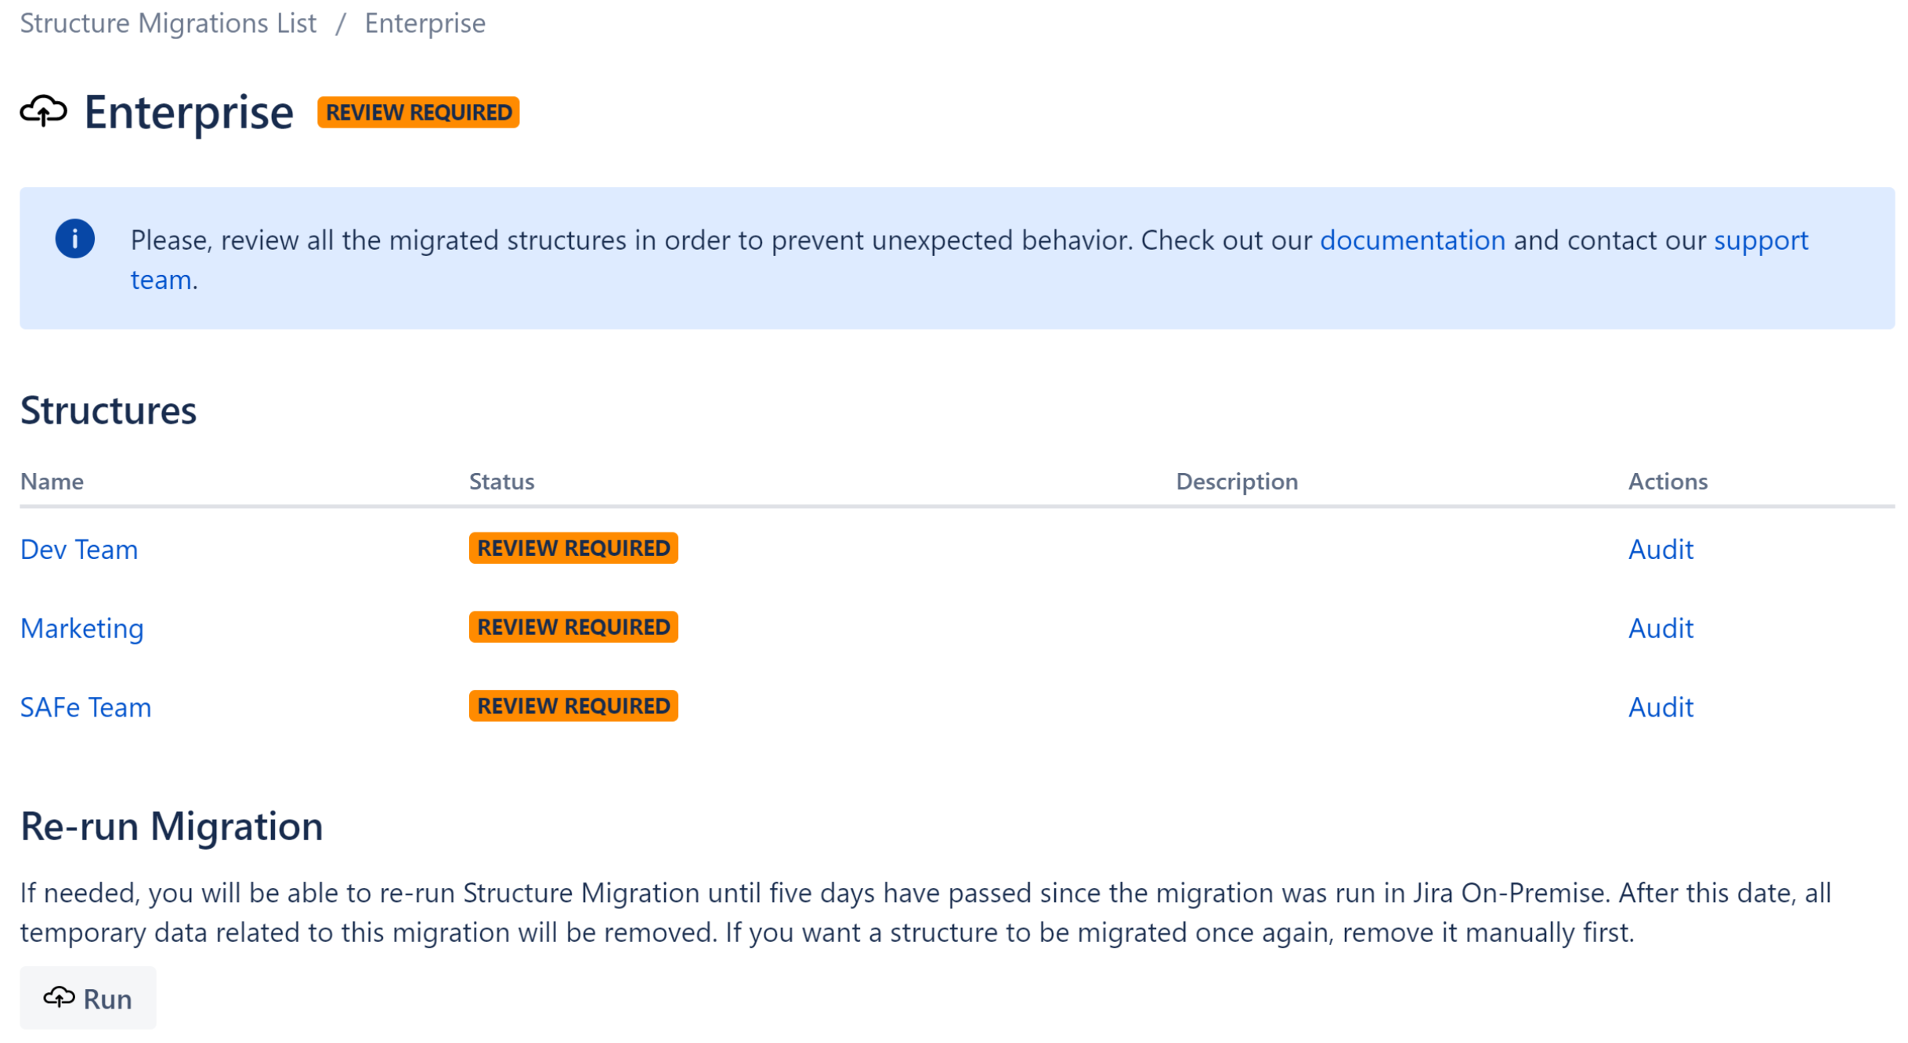Click Dev Team's Review Required status badge
This screenshot has height=1043, width=1908.
point(573,548)
